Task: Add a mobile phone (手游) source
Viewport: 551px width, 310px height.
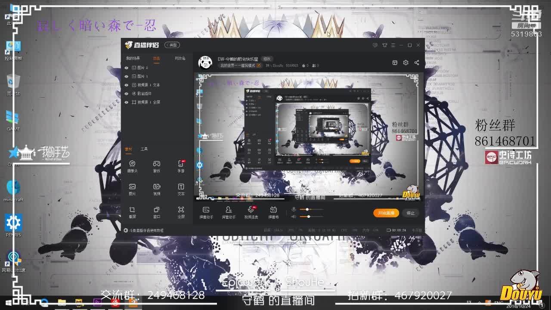Action: [x=181, y=166]
